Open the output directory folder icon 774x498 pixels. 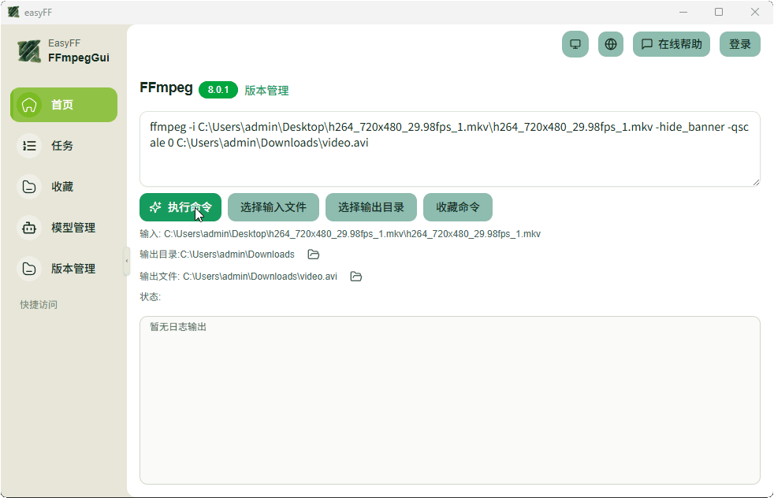coord(314,255)
